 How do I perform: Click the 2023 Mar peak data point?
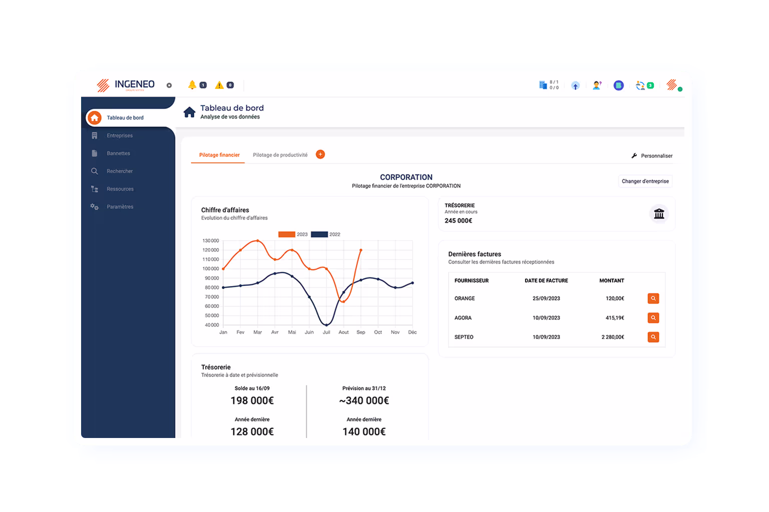258,240
